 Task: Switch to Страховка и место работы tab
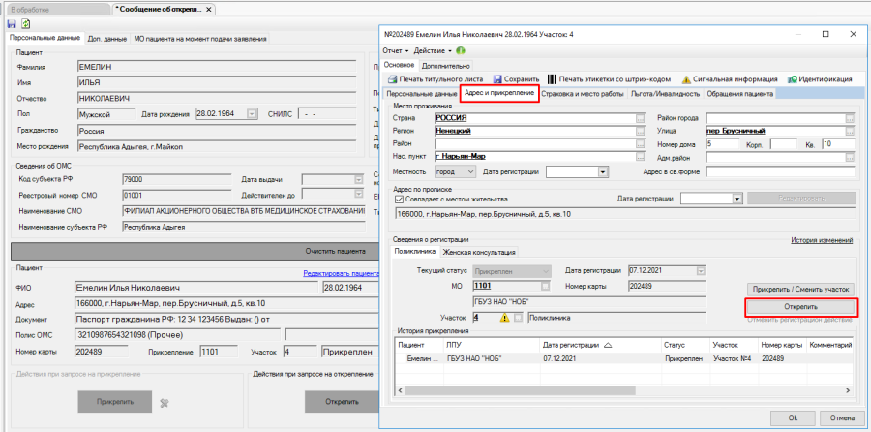582,93
